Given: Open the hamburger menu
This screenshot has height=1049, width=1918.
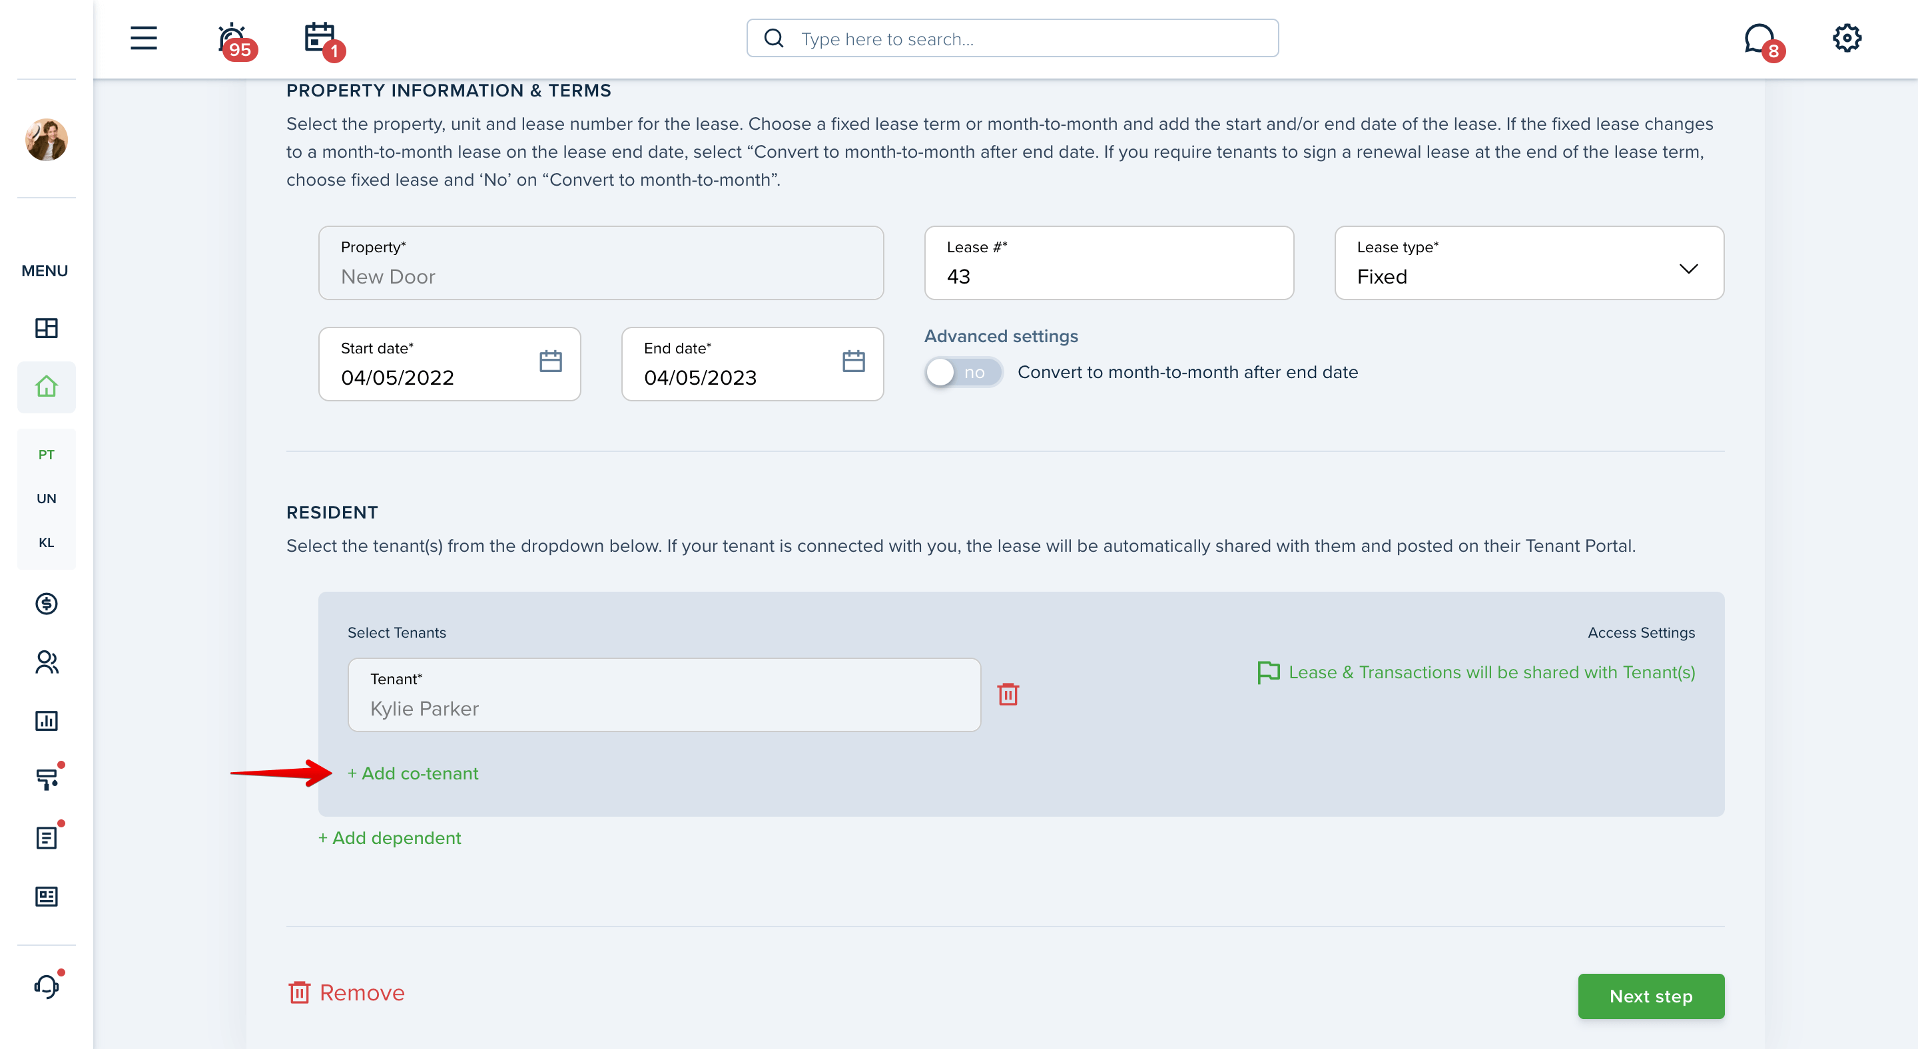Looking at the screenshot, I should coord(144,38).
